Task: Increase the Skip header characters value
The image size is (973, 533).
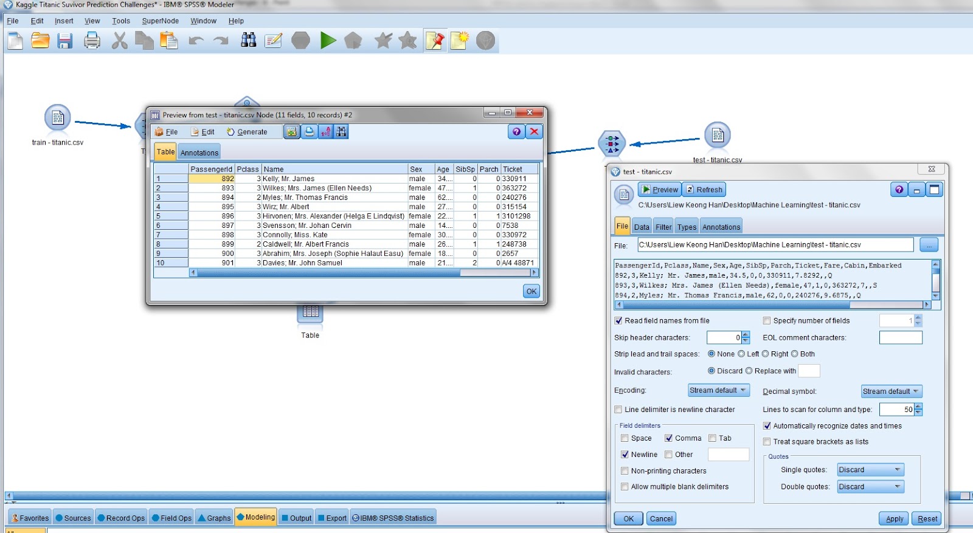Action: pyautogui.click(x=746, y=334)
